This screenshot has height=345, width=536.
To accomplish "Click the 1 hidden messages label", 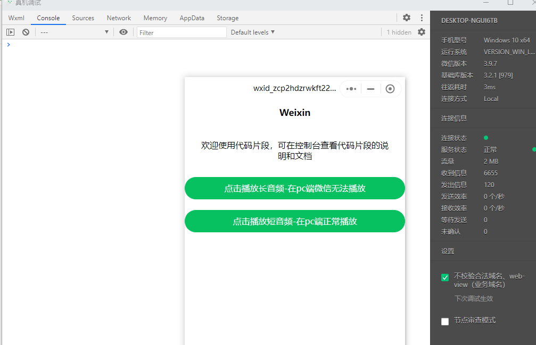I will [399, 32].
